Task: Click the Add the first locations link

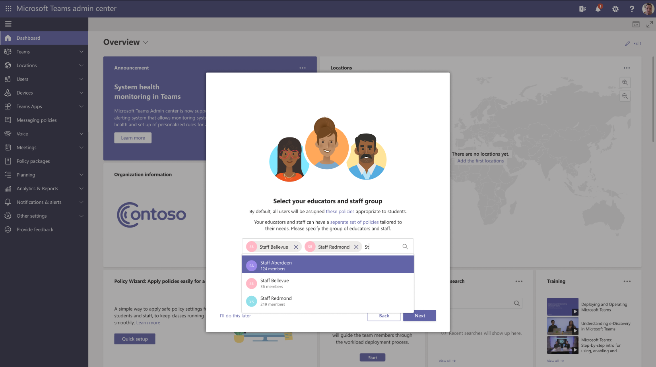Action: click(x=480, y=160)
